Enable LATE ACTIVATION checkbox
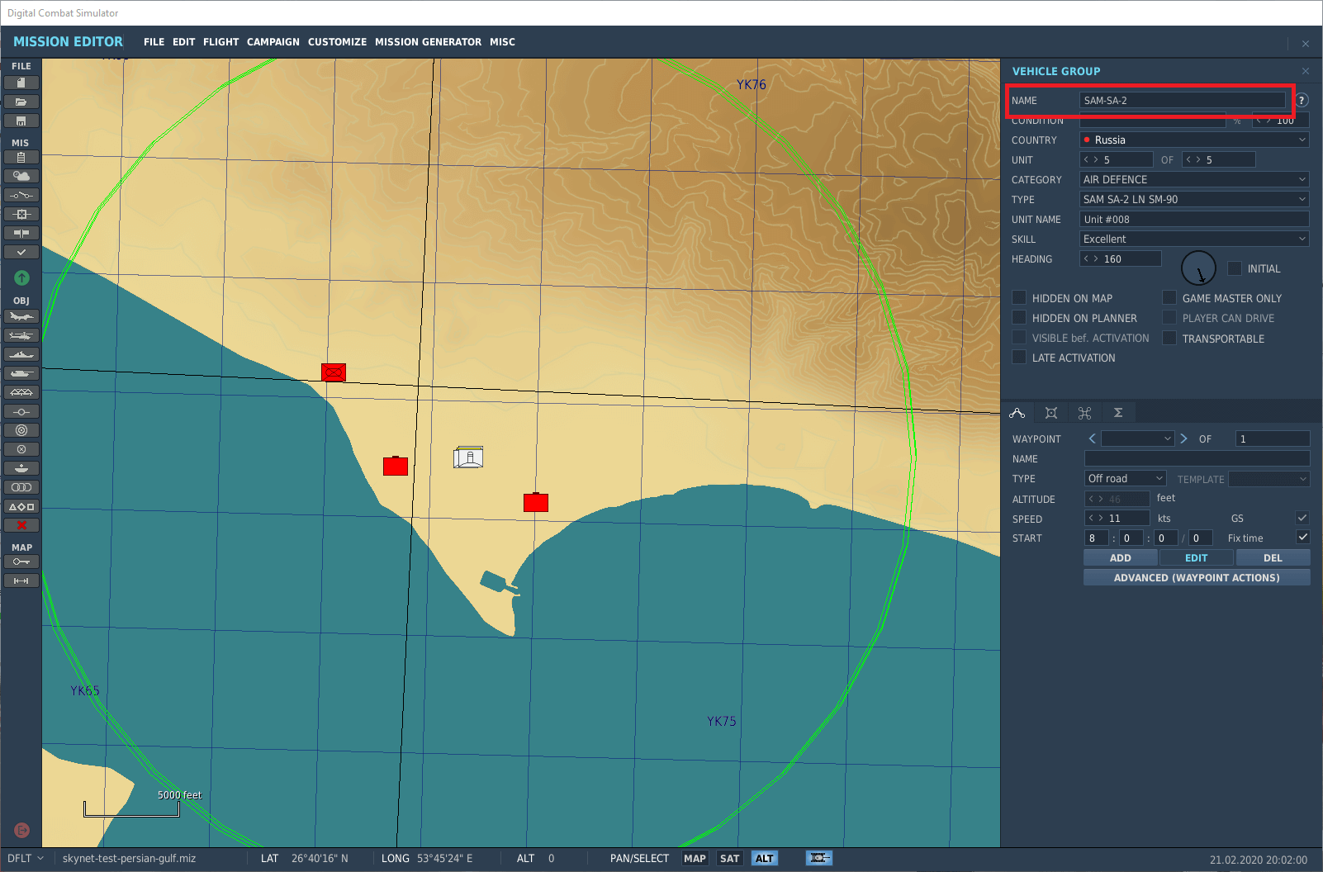 (1020, 358)
